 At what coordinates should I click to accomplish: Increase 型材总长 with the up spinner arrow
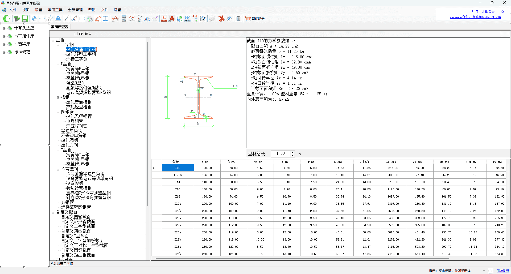click(292, 152)
